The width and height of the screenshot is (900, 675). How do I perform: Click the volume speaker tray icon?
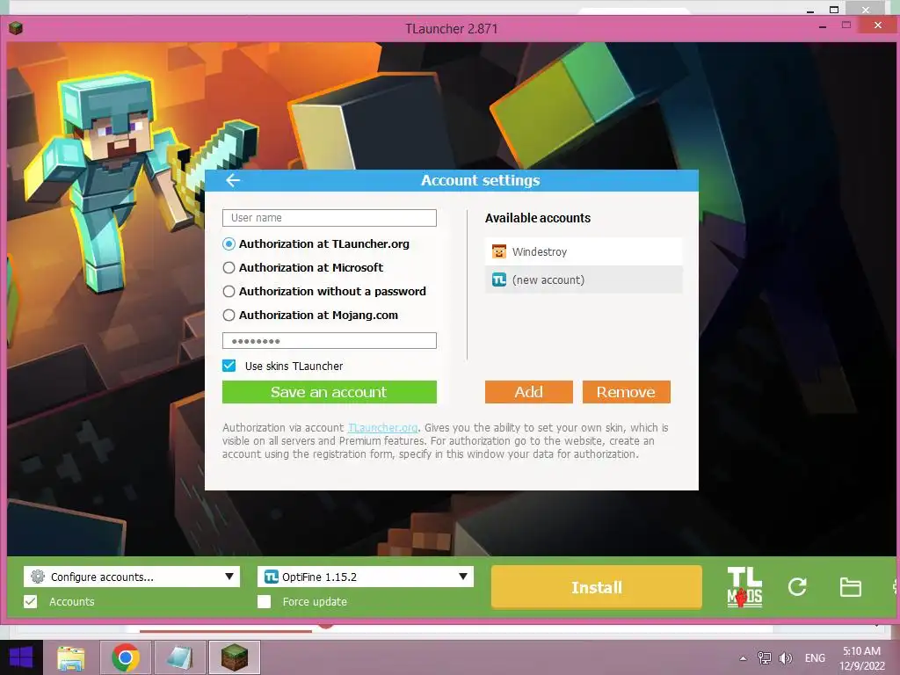click(785, 658)
